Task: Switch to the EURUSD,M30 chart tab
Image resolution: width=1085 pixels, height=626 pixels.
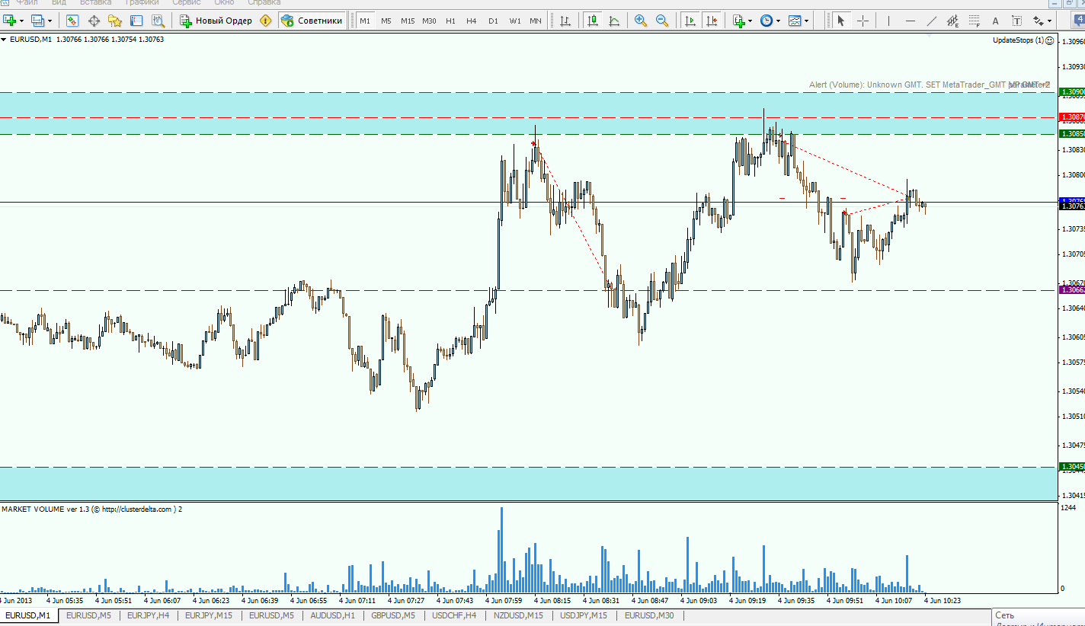Action: (x=649, y=615)
